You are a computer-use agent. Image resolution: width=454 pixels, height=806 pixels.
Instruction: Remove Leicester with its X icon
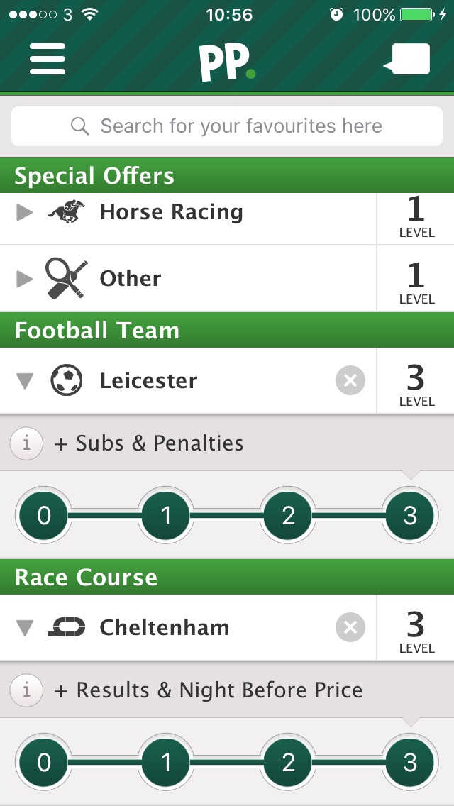(350, 381)
